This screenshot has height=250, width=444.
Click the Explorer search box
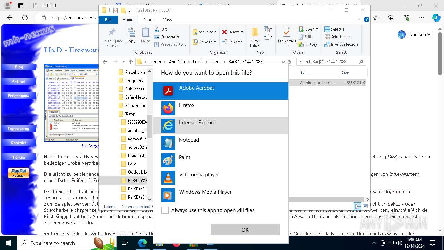331,62
